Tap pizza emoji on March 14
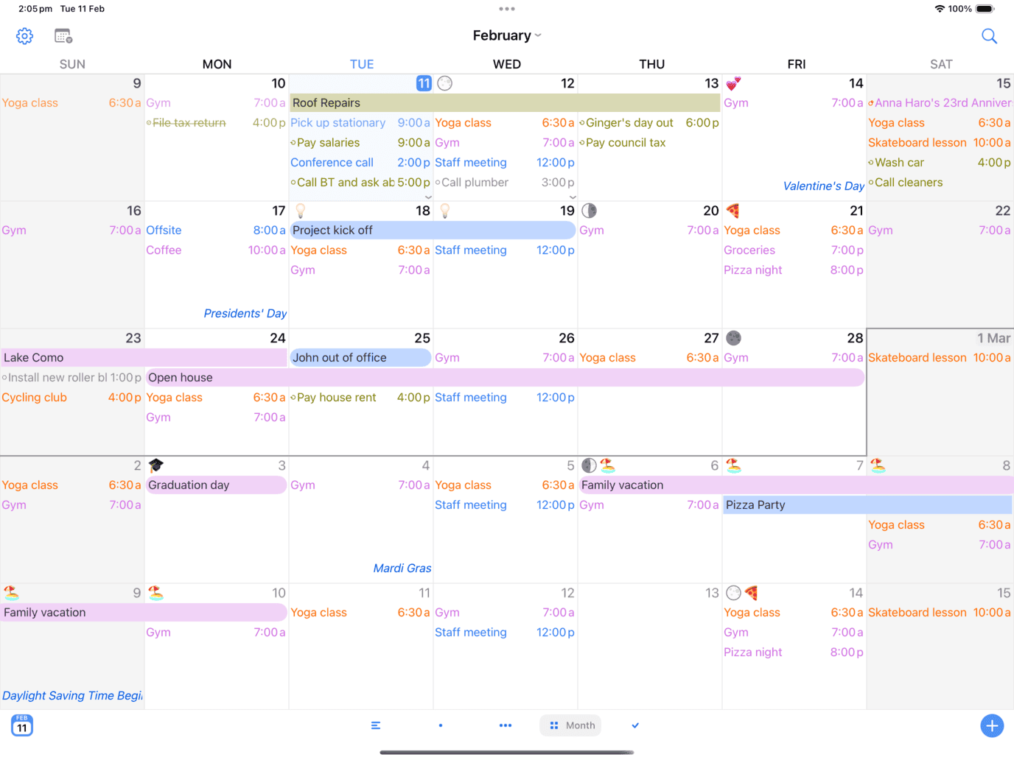Screen dimensions: 1014x760 click(x=751, y=593)
